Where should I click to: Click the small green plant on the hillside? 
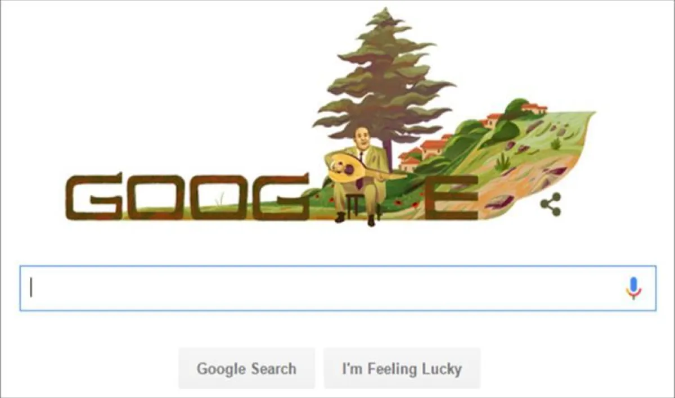pyautogui.click(x=502, y=162)
